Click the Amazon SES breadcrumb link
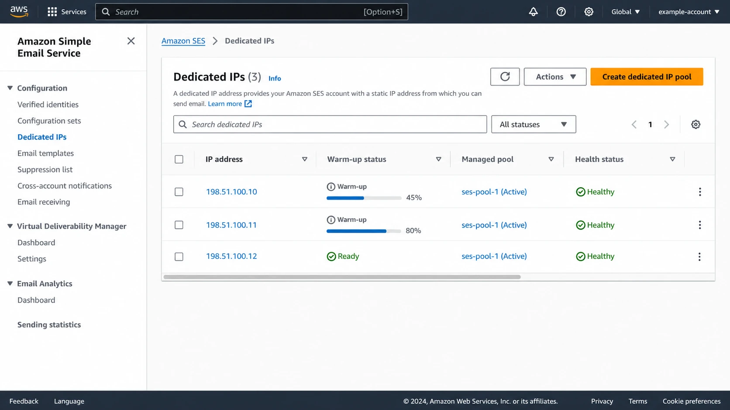Screen dimensions: 730x410 point(183,41)
